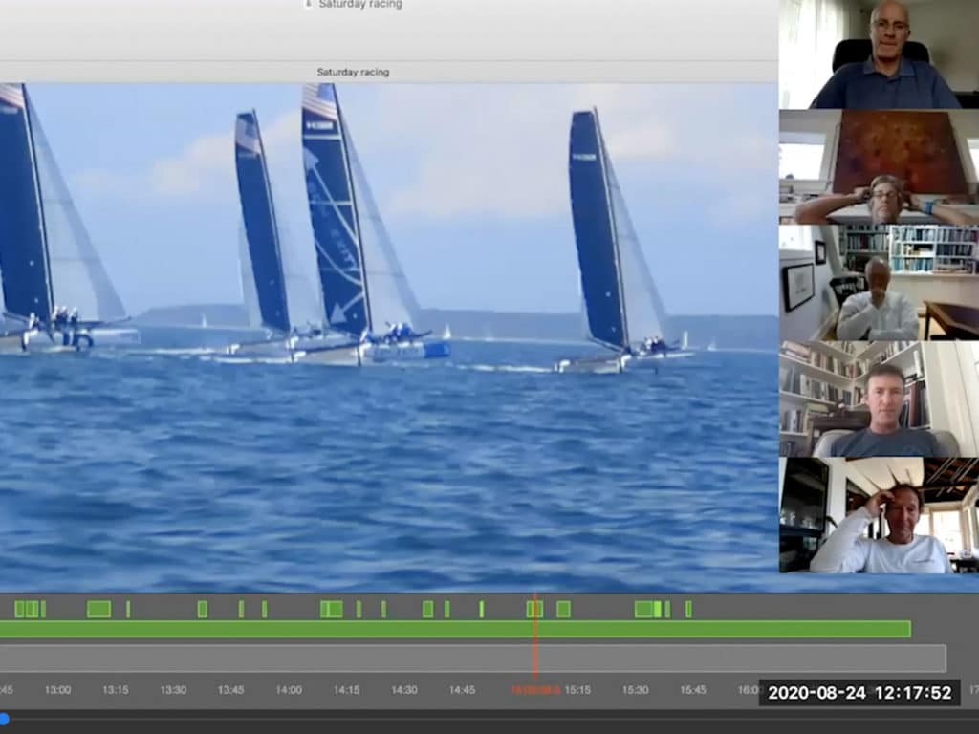Click the Saturday racing window title
This screenshot has height=734, width=979.
point(360,4)
